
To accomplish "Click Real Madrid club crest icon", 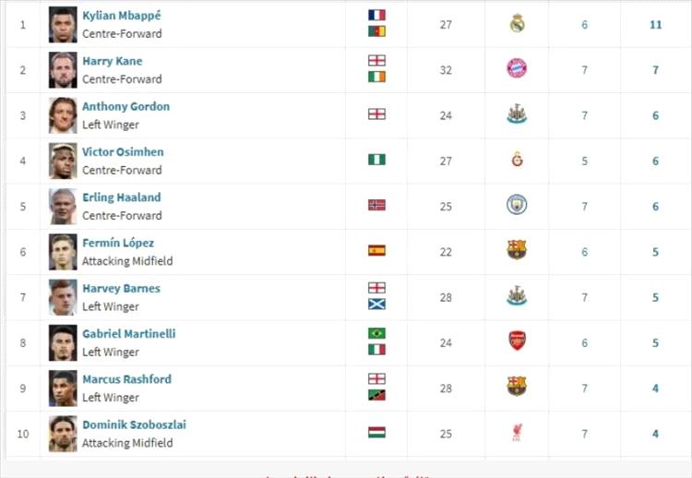I will (517, 24).
